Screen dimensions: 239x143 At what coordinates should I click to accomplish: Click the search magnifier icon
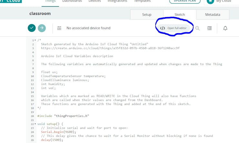click(198, 28)
